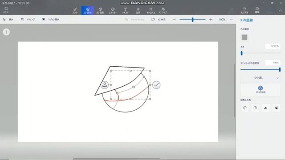285x160 pixels.
Task: Click the thickness slider
Action: [x=260, y=53]
